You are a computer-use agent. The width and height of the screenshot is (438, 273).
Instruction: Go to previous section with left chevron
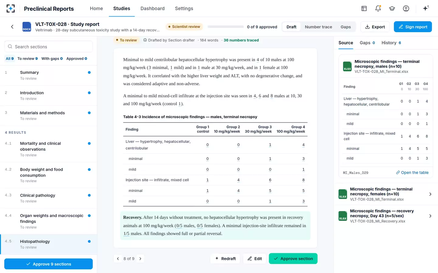click(x=118, y=259)
